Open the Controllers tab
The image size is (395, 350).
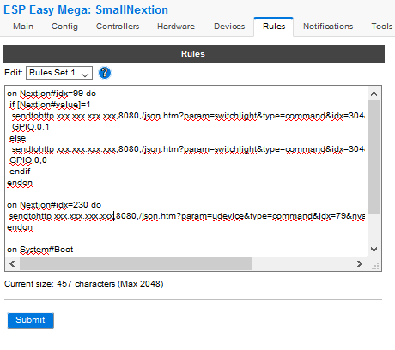click(118, 27)
